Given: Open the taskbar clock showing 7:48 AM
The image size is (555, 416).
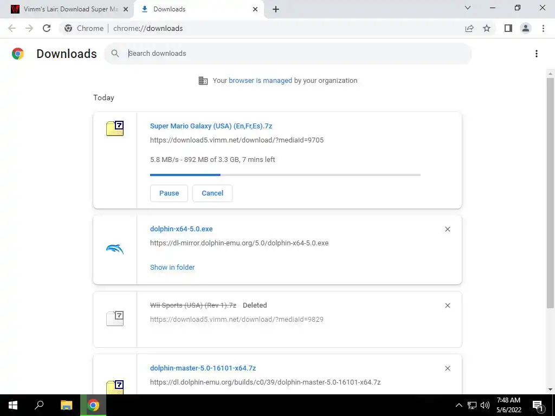Looking at the screenshot, I should [508, 405].
